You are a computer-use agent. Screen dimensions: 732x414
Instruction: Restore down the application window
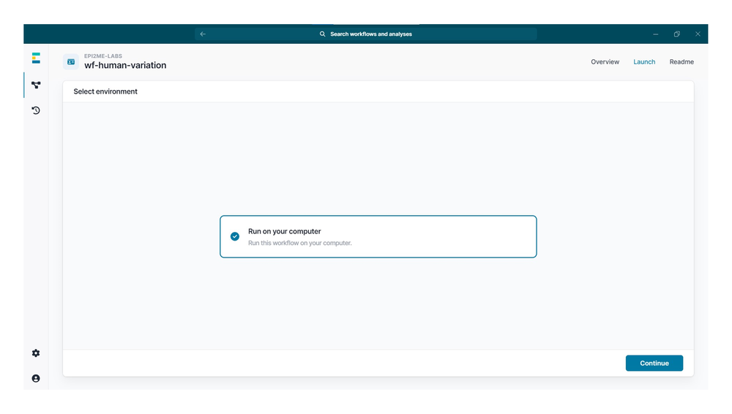coord(677,34)
